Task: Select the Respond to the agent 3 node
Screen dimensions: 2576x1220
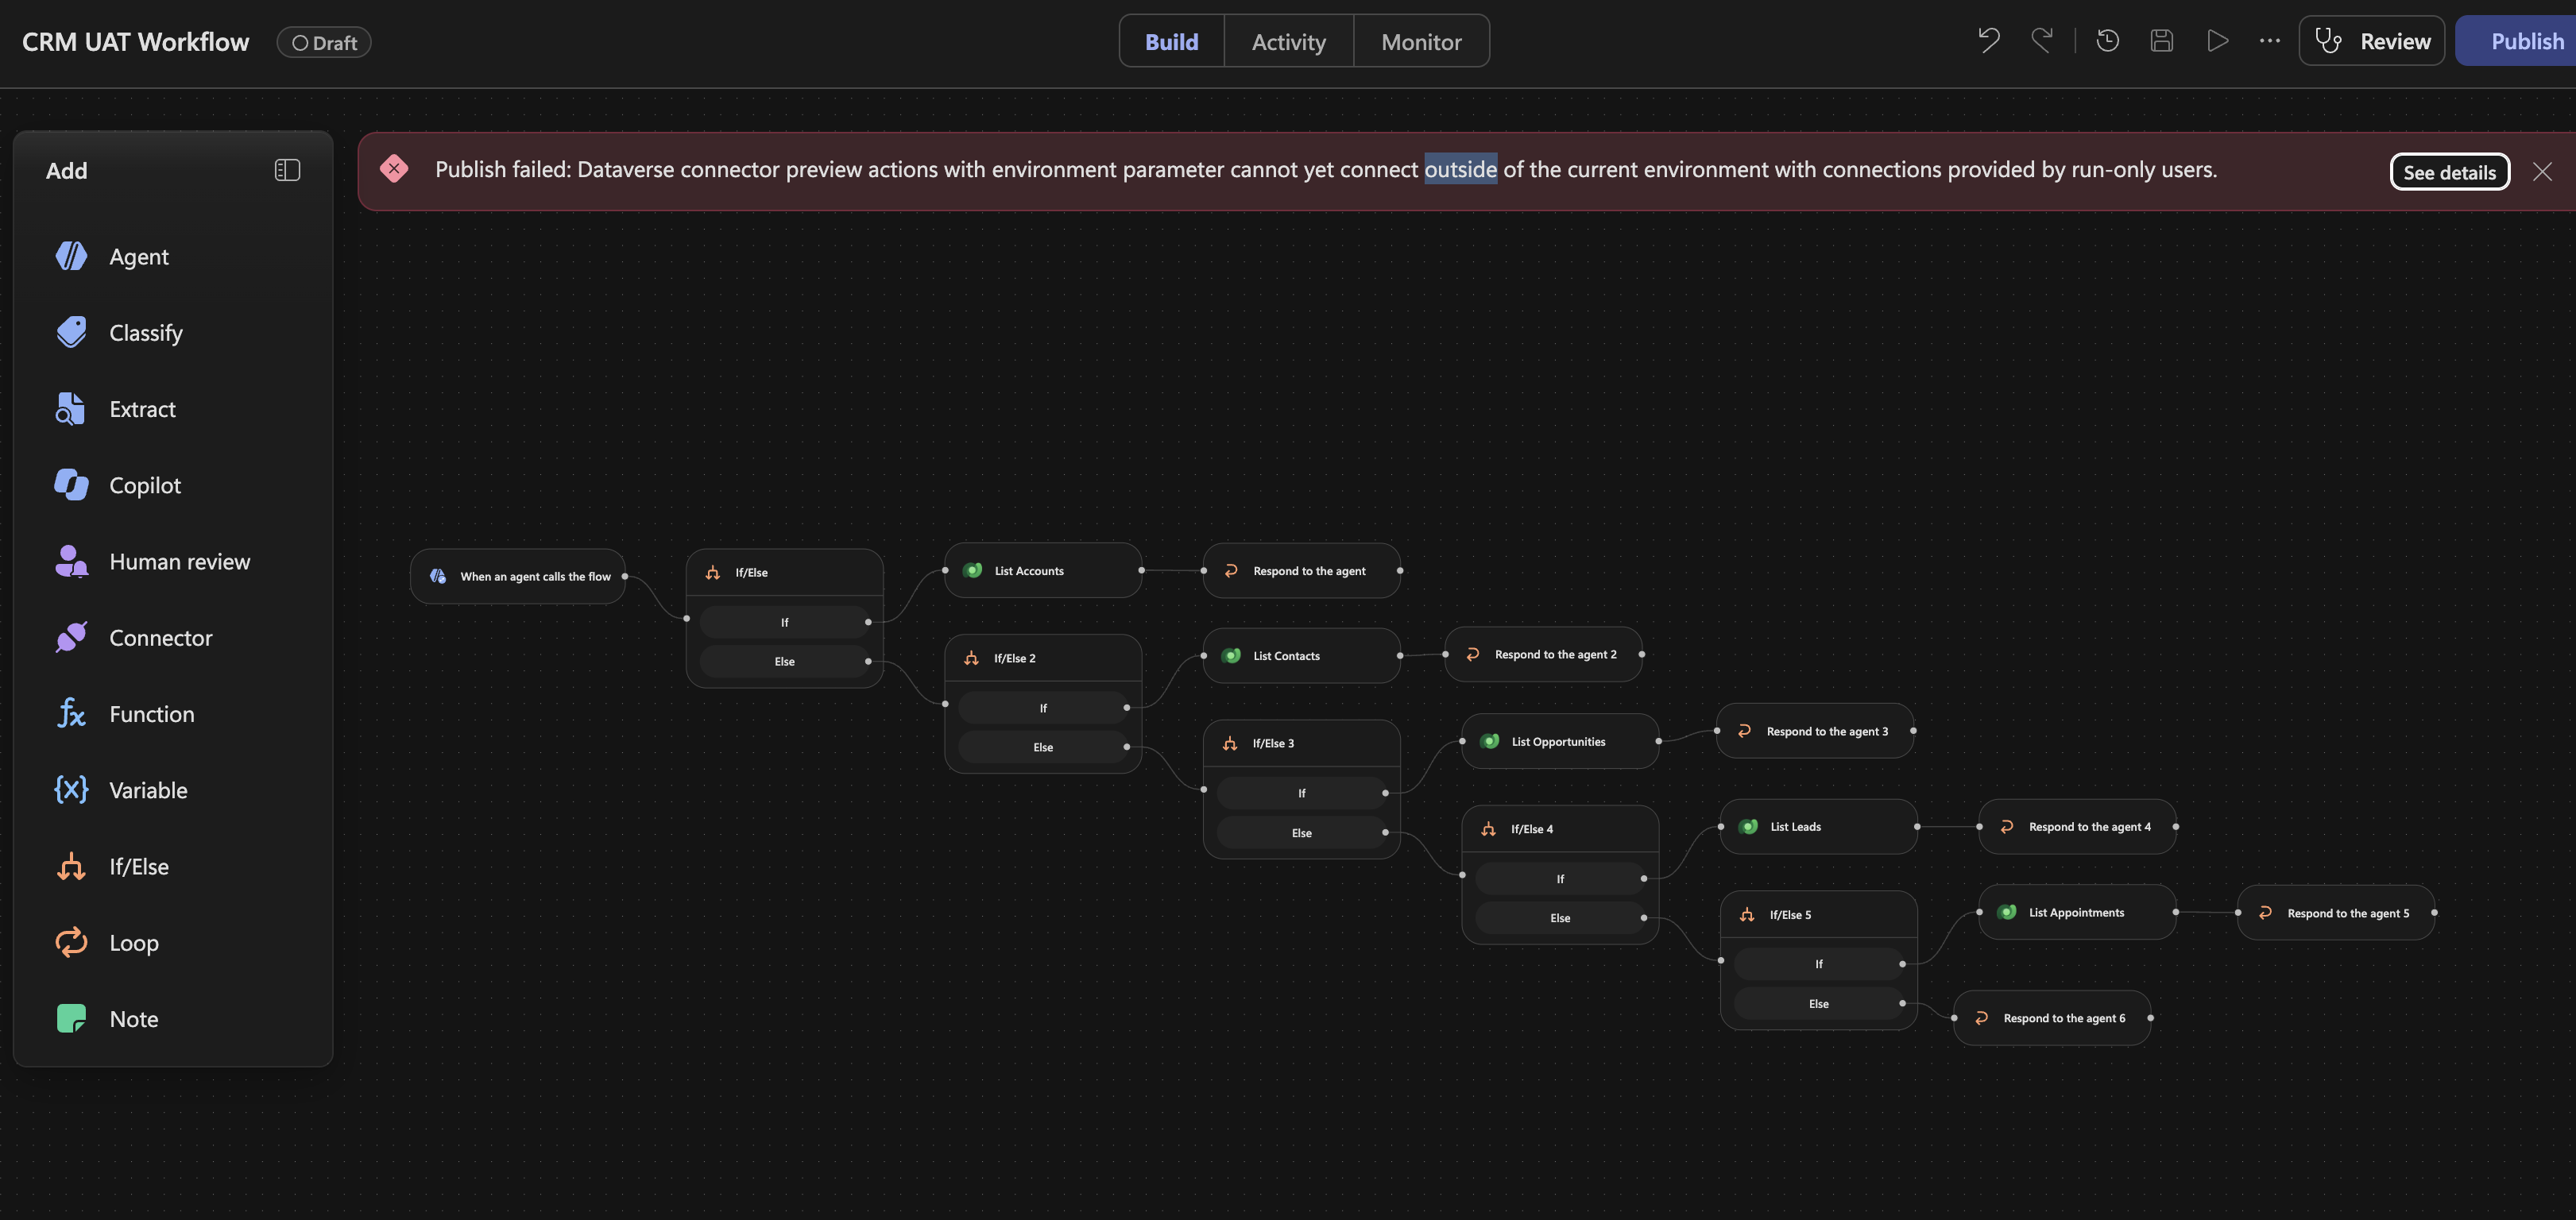Action: tap(1815, 732)
